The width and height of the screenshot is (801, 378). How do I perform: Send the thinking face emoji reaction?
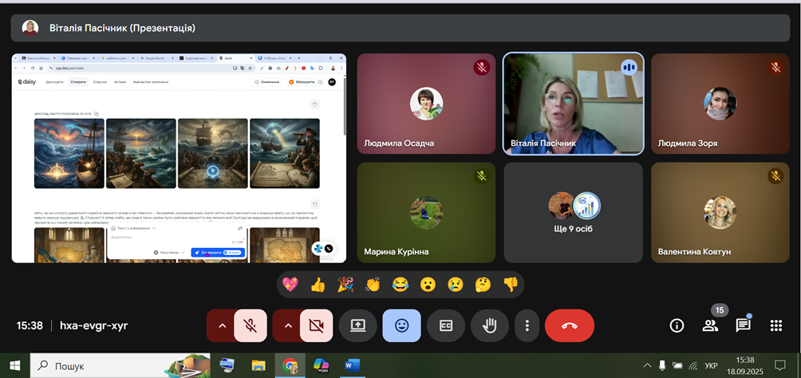click(x=483, y=284)
